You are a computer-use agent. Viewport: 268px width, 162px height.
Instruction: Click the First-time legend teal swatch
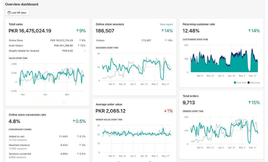235,83
